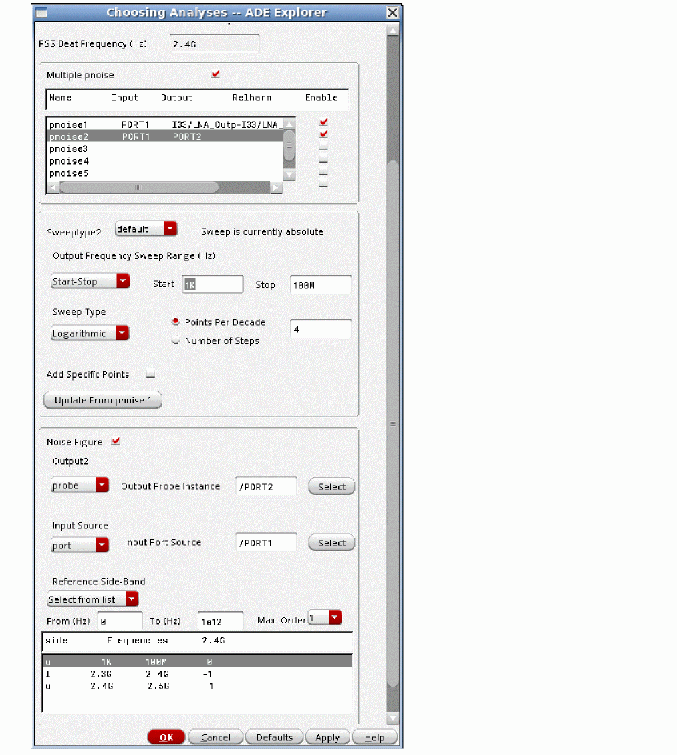
Task: Click the From (Hz) field
Action: coord(120,621)
